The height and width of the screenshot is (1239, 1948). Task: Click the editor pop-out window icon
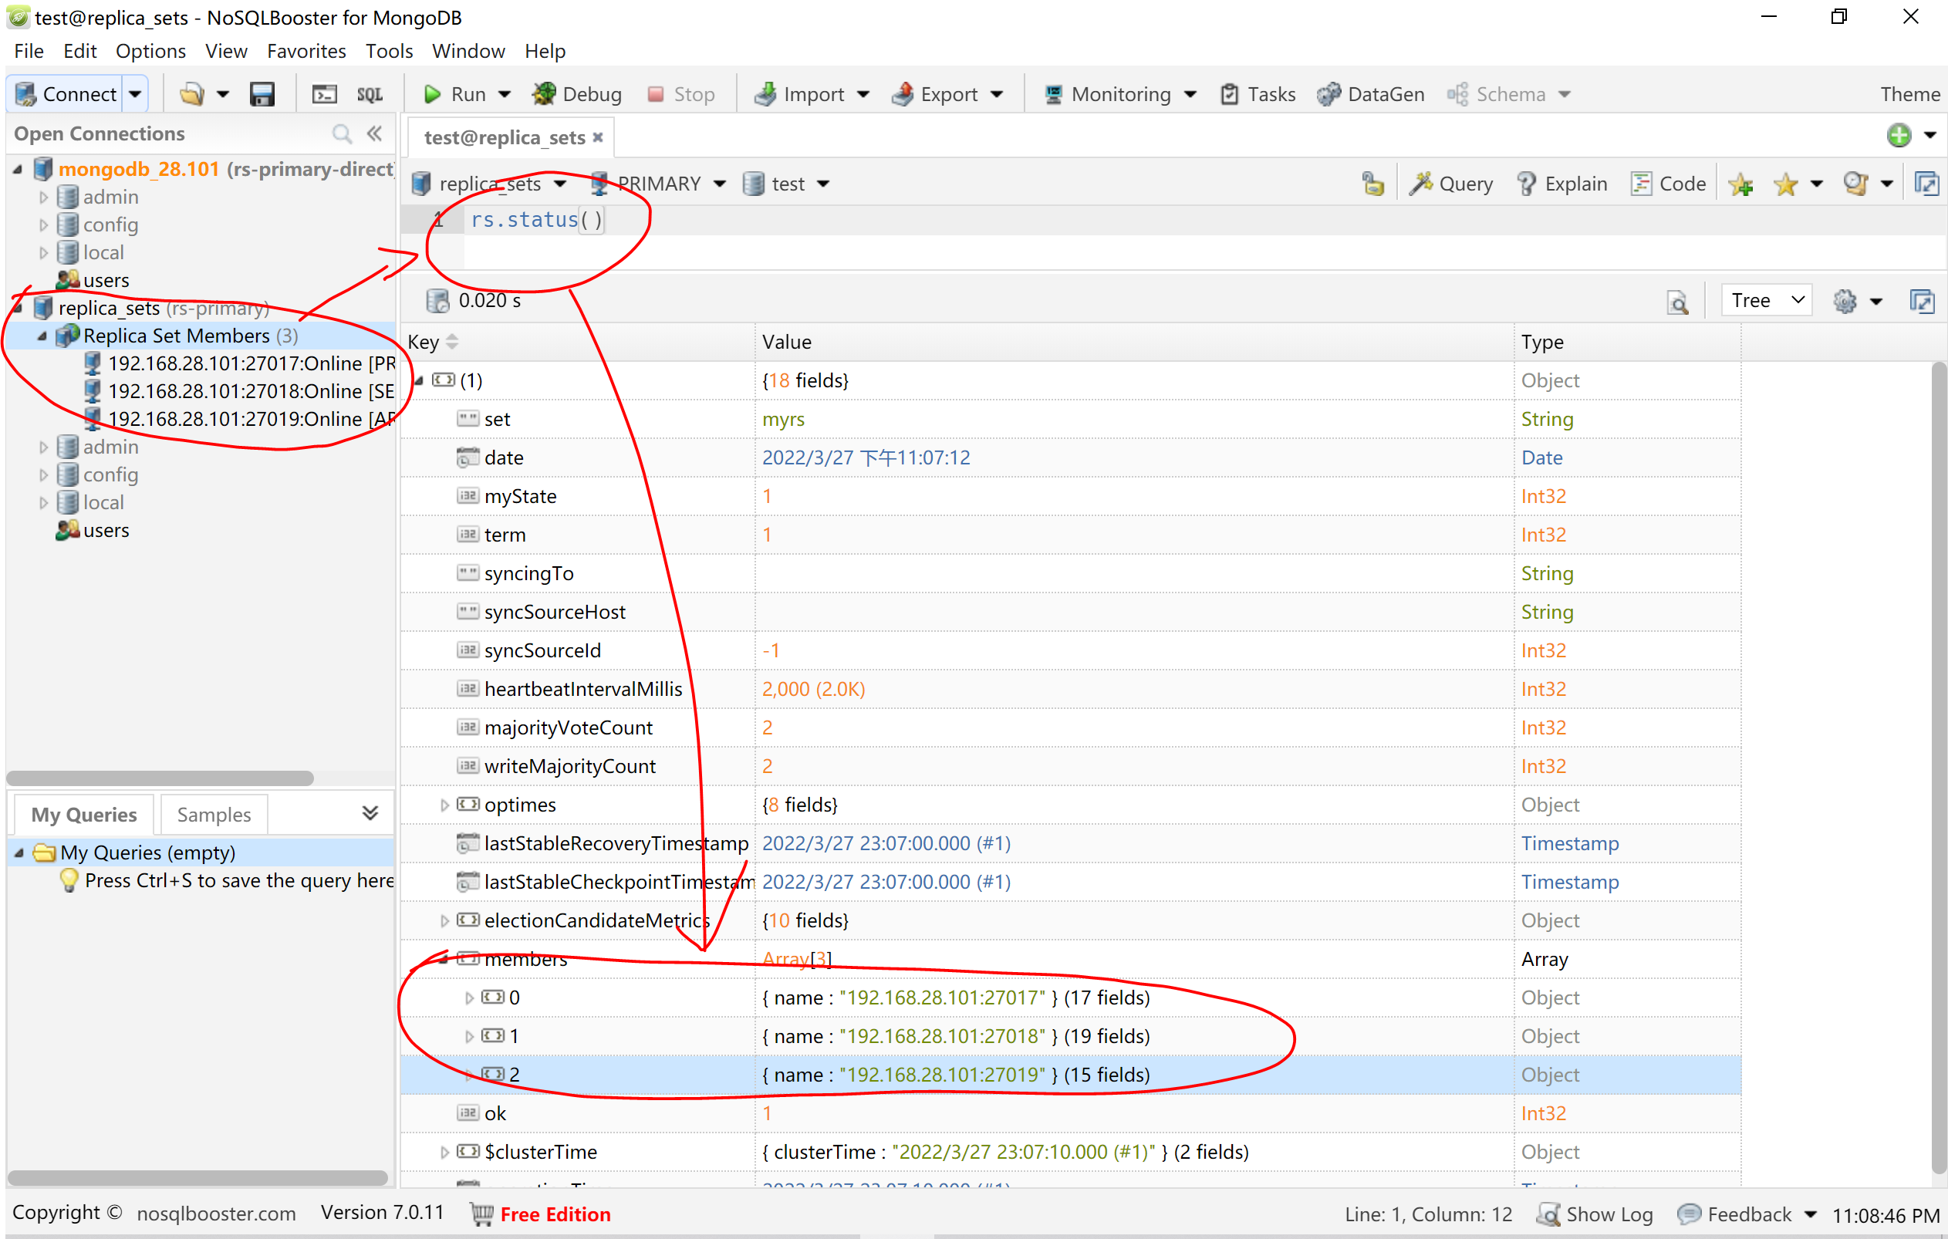click(x=1926, y=184)
